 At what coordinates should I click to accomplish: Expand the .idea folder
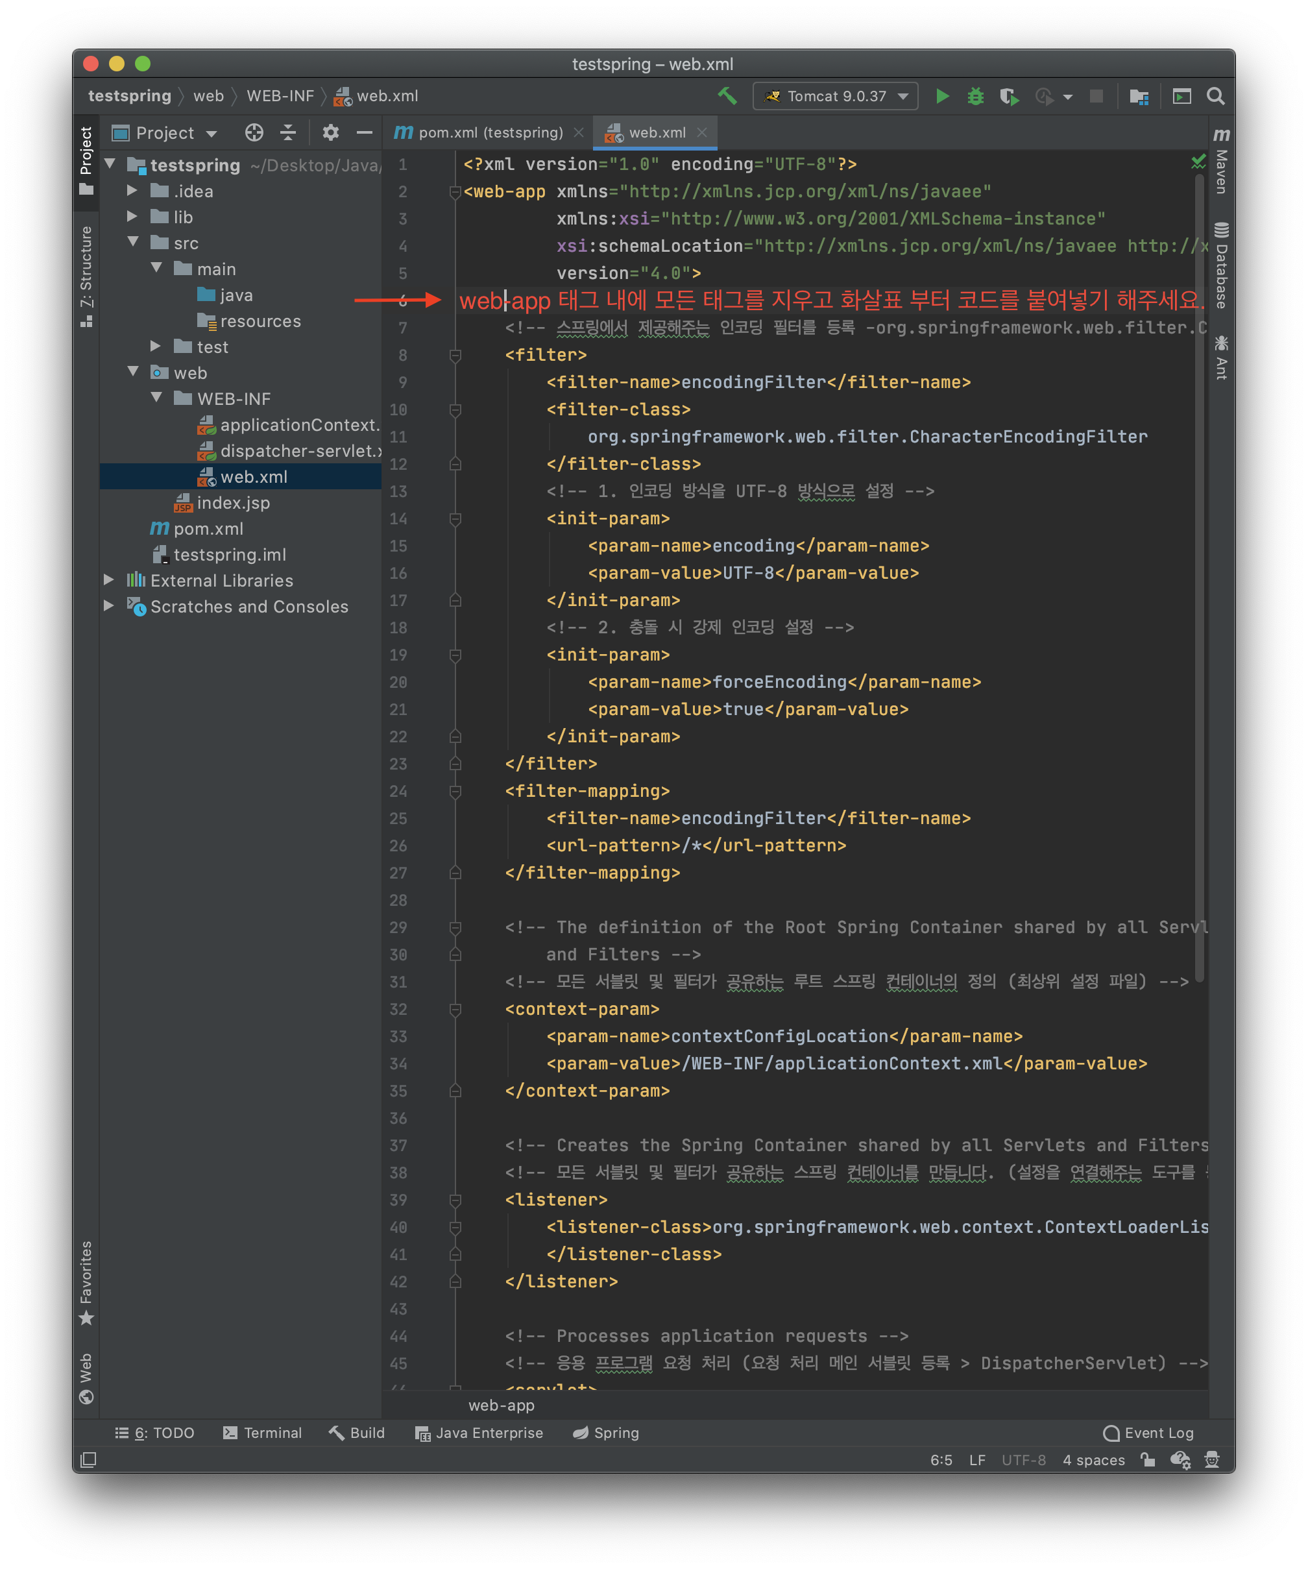(x=132, y=191)
